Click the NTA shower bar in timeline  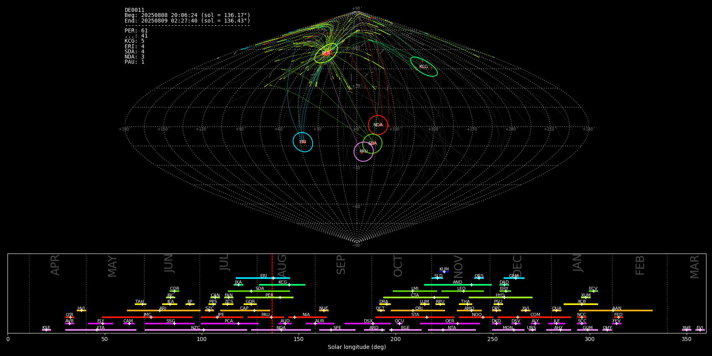[452, 330]
